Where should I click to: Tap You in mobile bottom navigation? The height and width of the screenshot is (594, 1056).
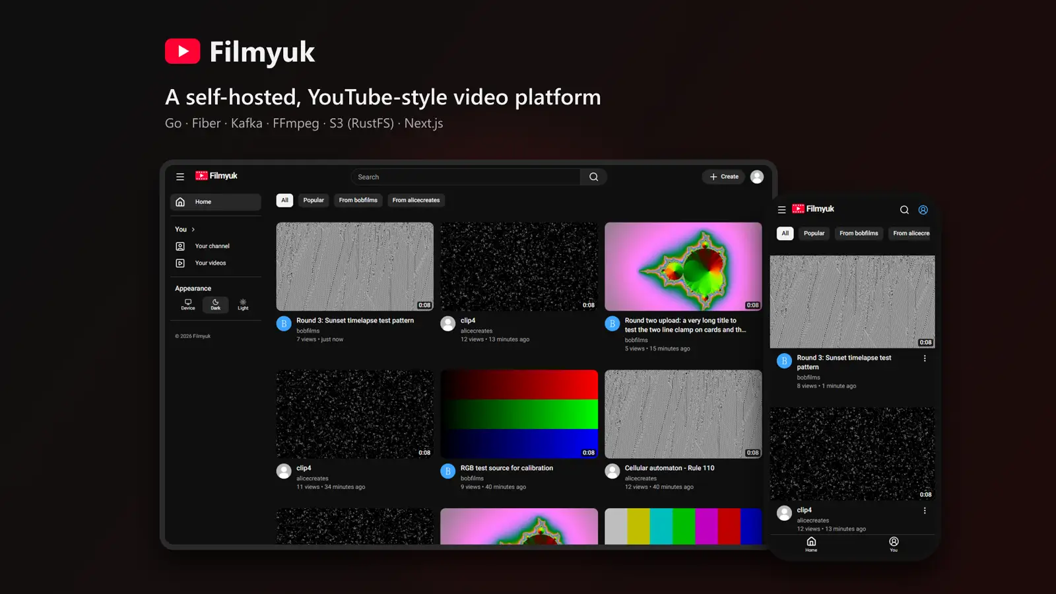pyautogui.click(x=894, y=544)
